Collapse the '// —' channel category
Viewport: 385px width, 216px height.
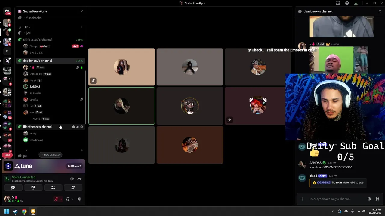pyautogui.click(x=24, y=27)
